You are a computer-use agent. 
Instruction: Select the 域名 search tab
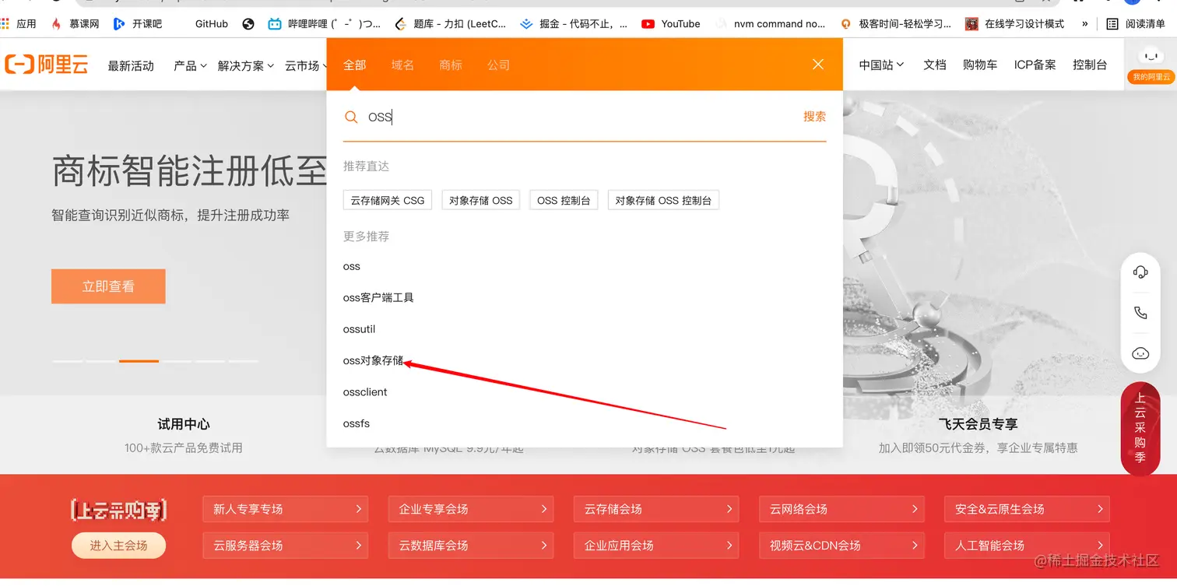[x=402, y=65]
